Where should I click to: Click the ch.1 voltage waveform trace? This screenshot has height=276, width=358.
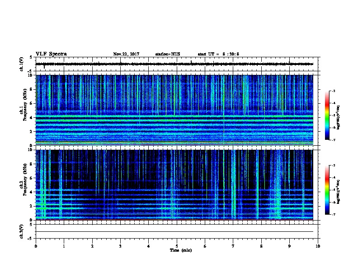tap(174, 64)
